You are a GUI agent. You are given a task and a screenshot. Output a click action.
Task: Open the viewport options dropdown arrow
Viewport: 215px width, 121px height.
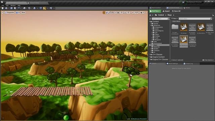pos(2,12)
